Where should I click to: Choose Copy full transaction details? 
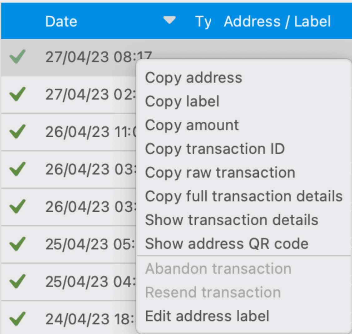click(x=243, y=196)
